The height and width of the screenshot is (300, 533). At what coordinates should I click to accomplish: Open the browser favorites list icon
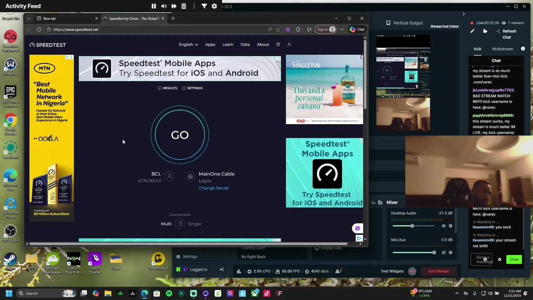309,30
